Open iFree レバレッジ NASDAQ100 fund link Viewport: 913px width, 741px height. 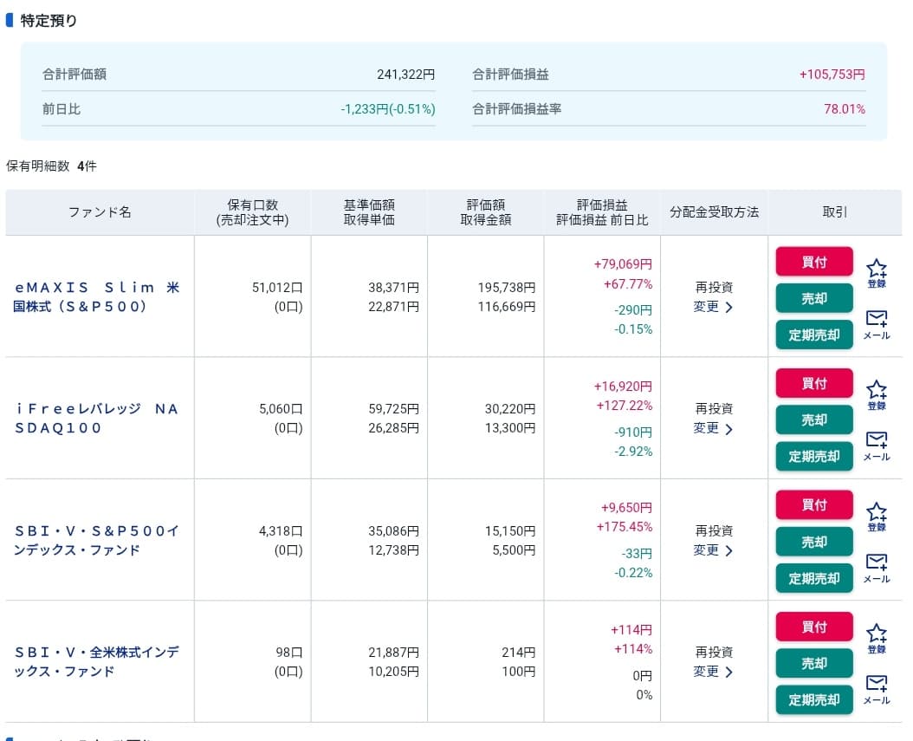[x=98, y=418]
